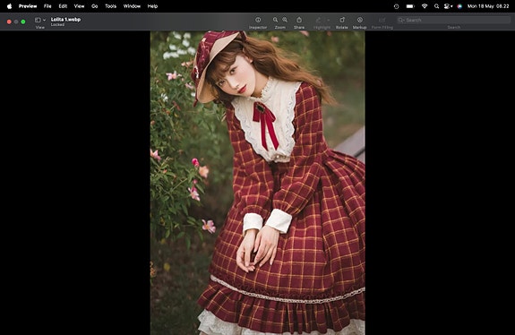
Task: Click the green full screen window button
Action: [x=23, y=21]
